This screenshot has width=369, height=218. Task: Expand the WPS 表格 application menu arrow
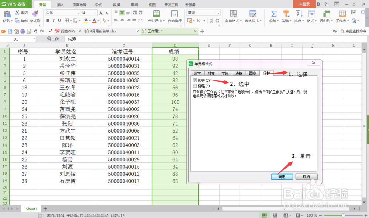pos(30,4)
